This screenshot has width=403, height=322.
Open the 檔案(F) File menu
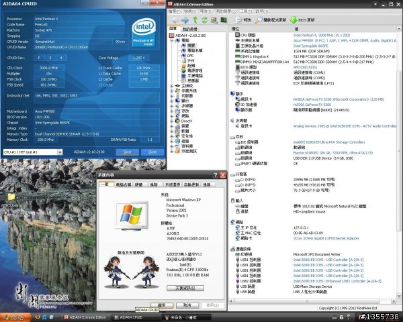click(175, 11)
